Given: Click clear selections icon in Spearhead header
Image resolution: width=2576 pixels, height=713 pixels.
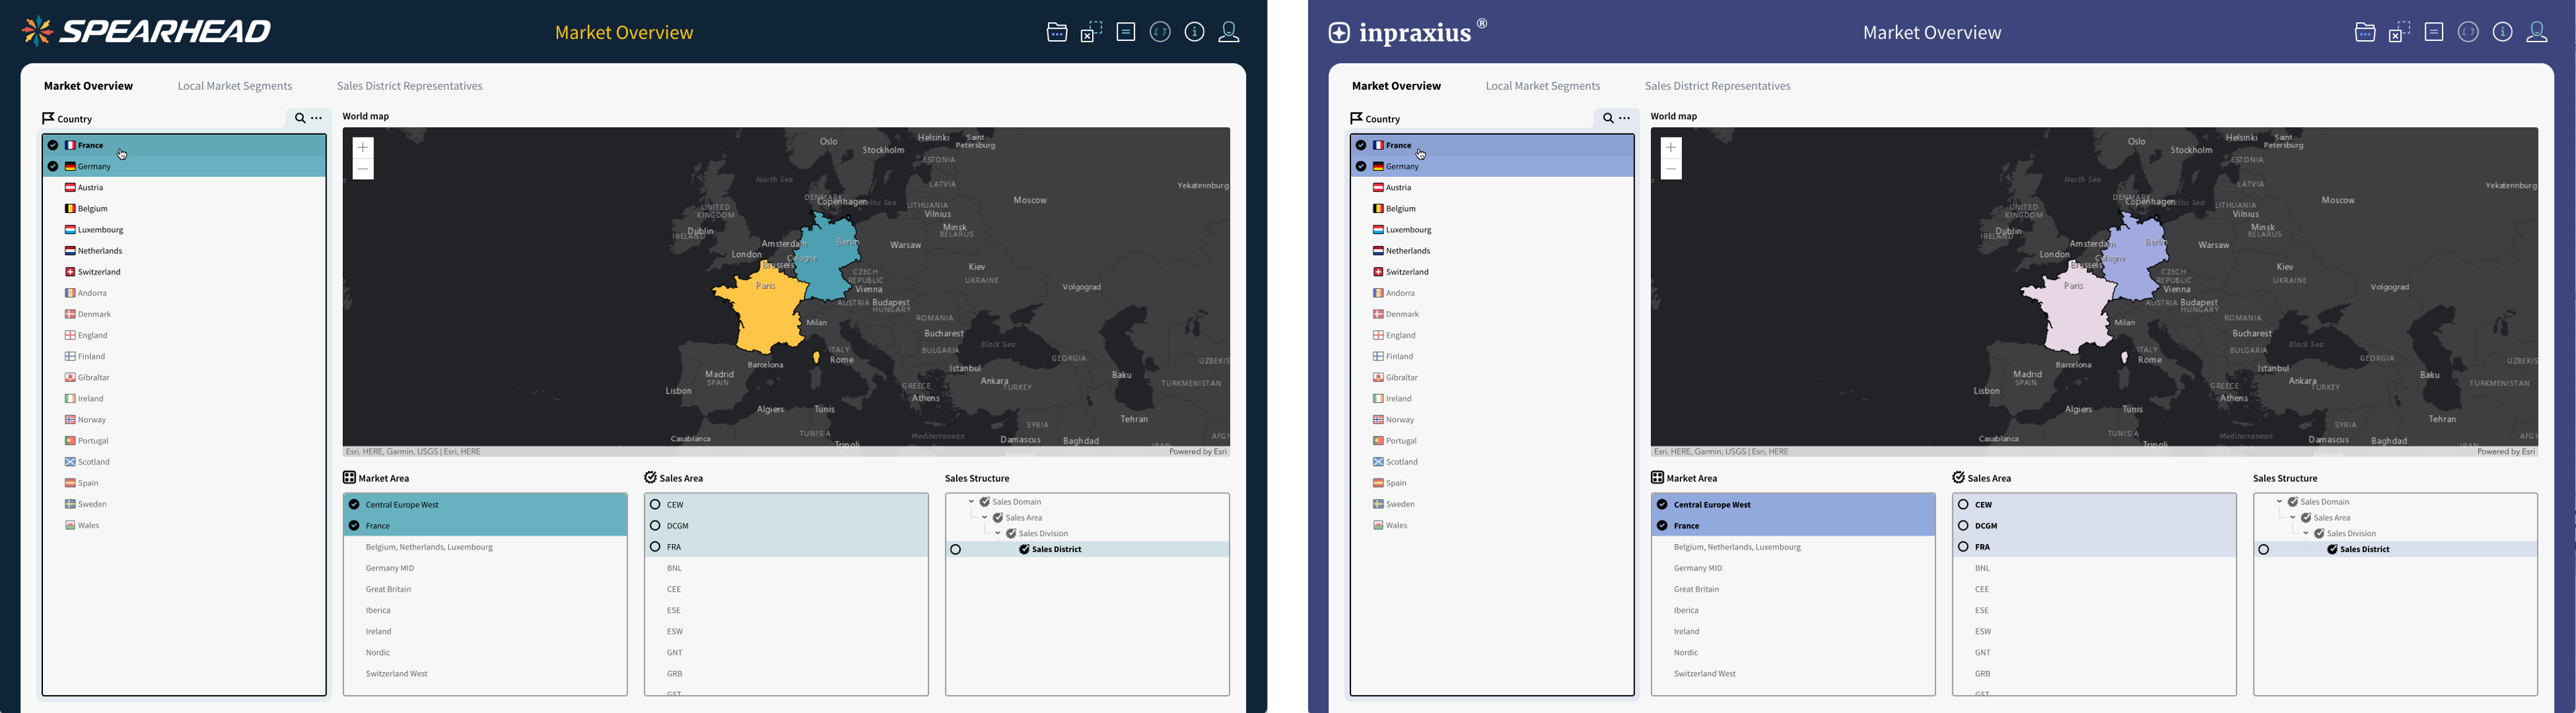Looking at the screenshot, I should 1091,32.
